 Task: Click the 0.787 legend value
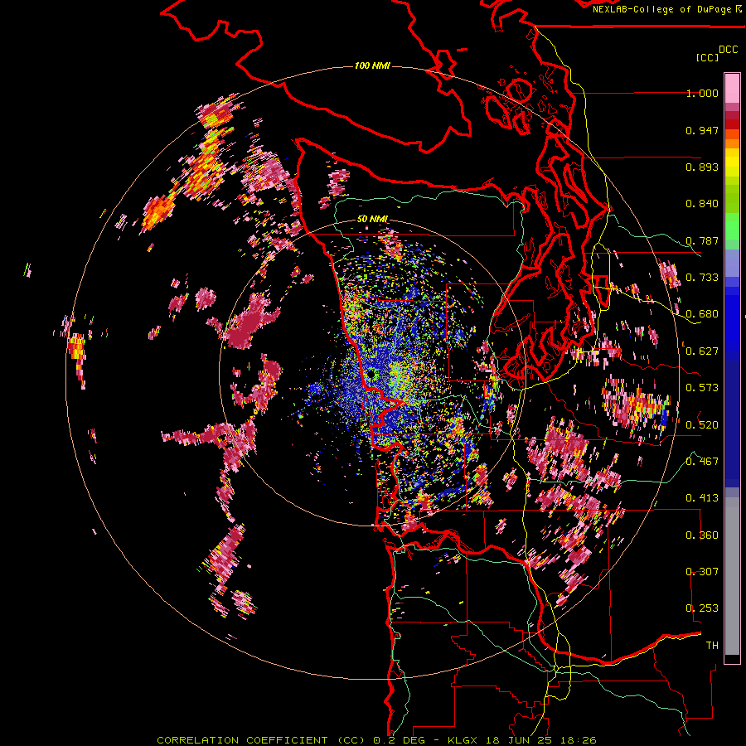[702, 240]
